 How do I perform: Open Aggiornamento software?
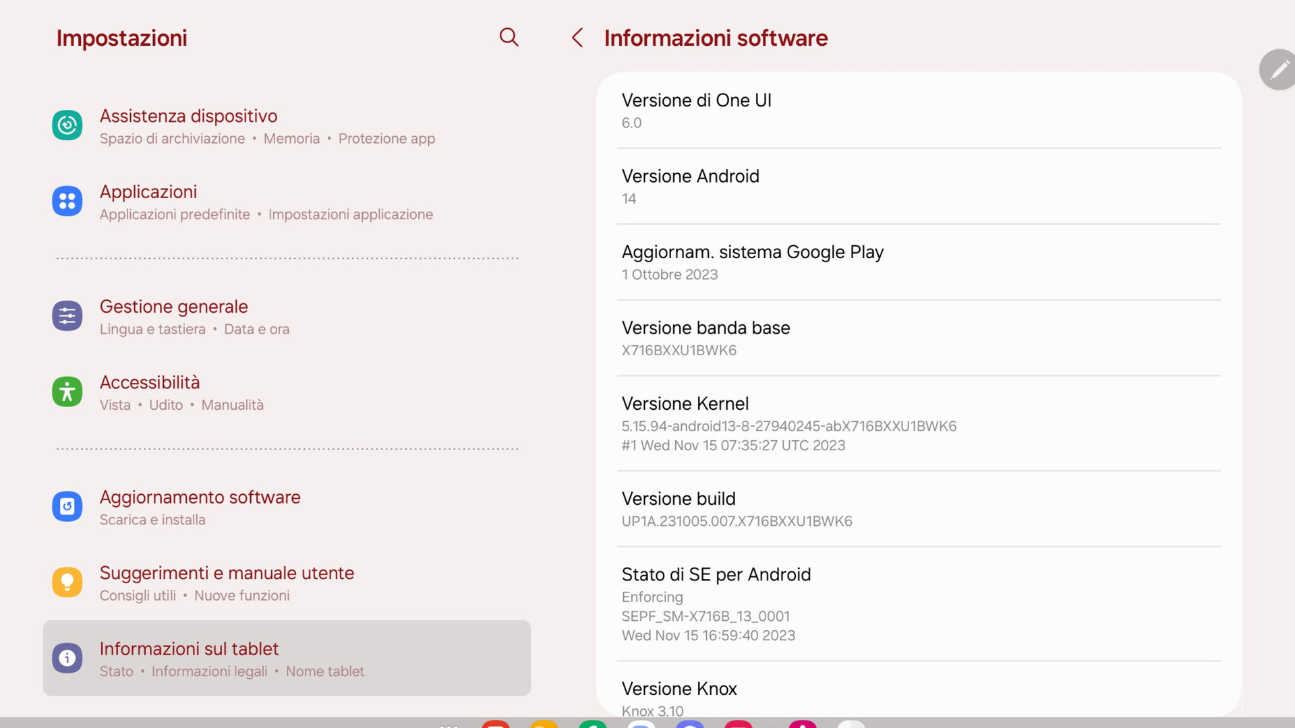287,507
